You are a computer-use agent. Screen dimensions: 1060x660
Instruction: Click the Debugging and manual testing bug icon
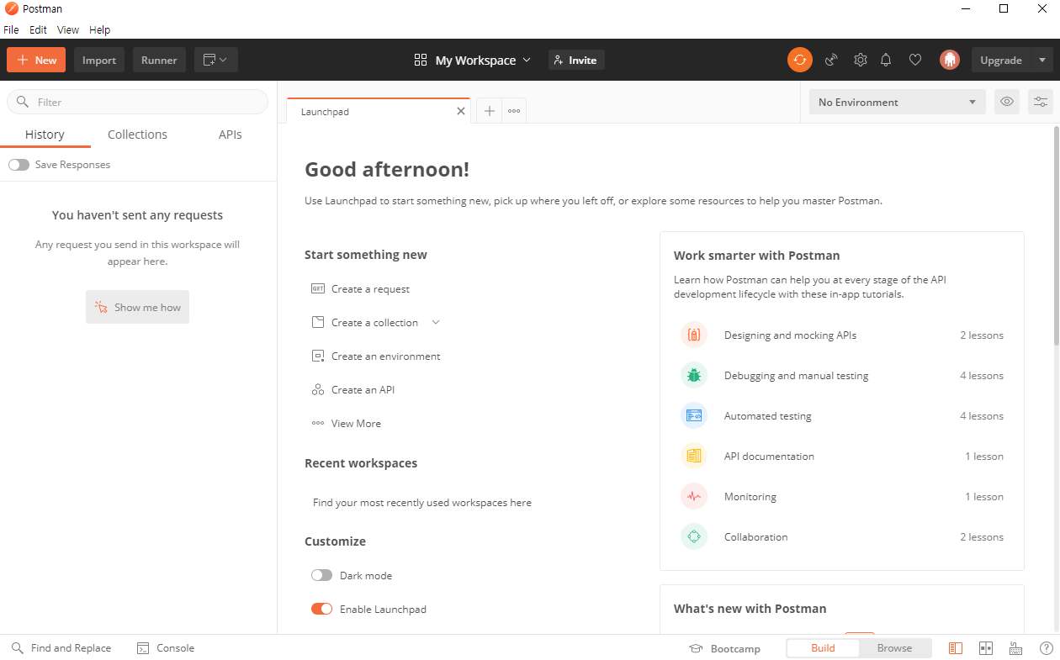point(694,375)
